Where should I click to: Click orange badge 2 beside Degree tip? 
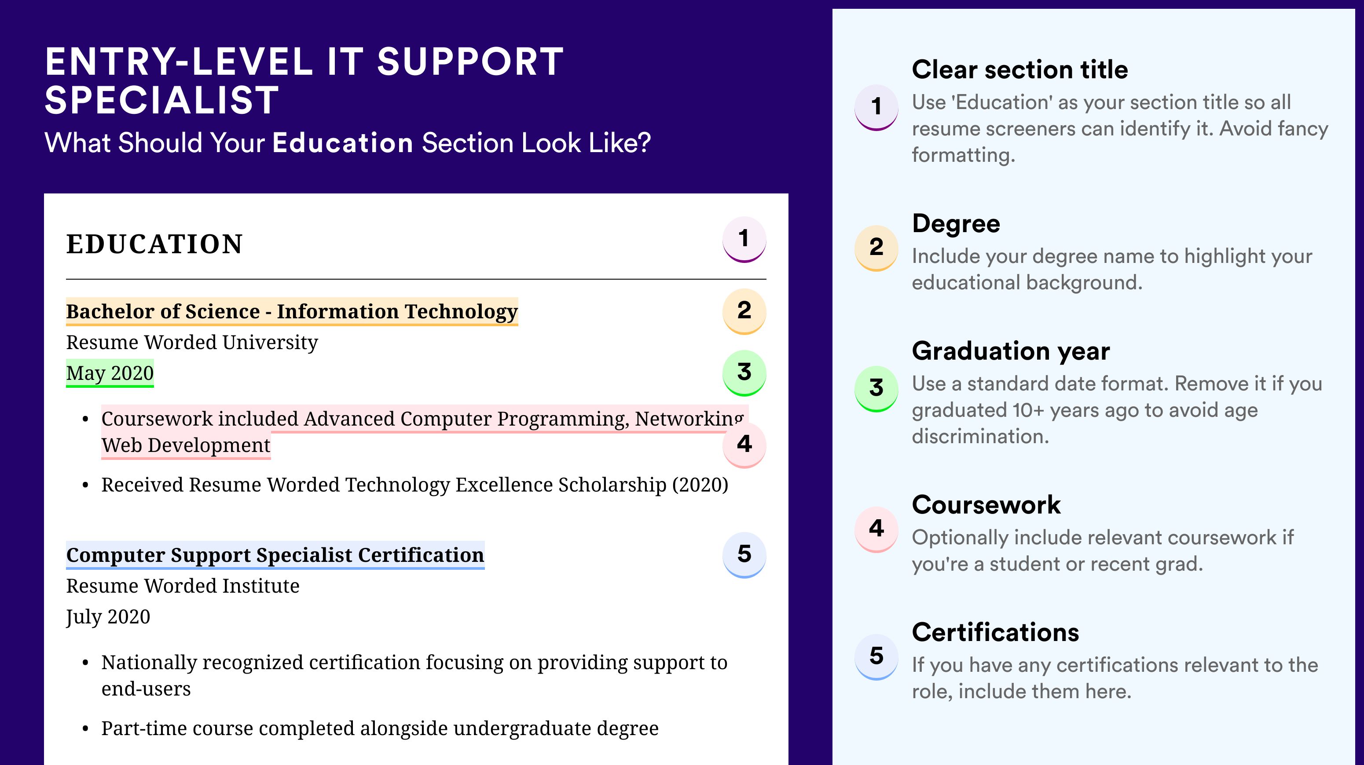click(876, 248)
